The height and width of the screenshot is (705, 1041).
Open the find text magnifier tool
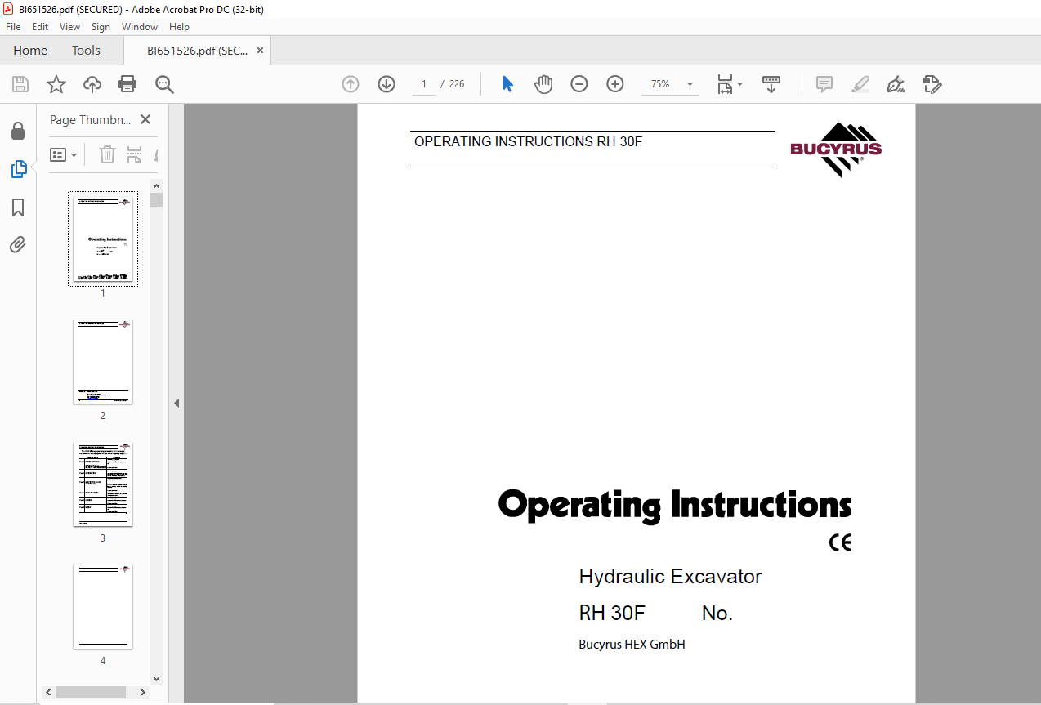164,84
